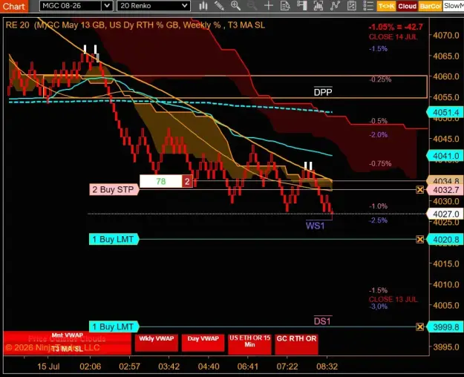Click the 1 Buy LMT order at 4020.8
This screenshot has width=464, height=377.
coord(114,239)
